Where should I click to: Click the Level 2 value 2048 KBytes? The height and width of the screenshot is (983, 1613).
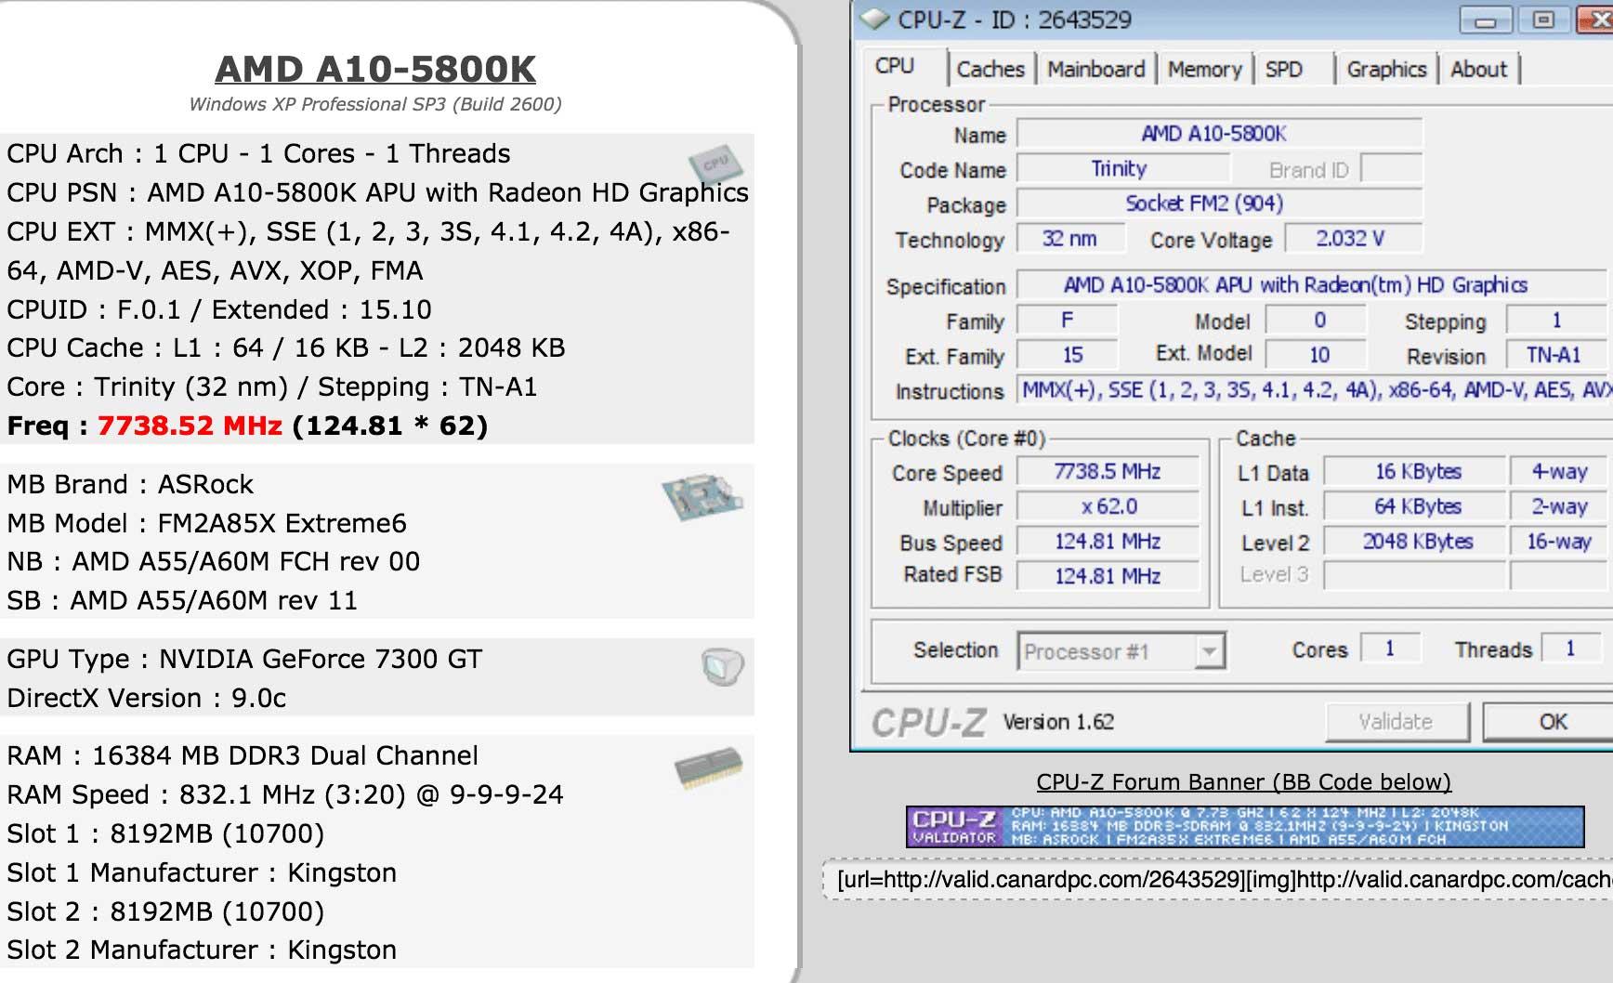[1414, 542]
